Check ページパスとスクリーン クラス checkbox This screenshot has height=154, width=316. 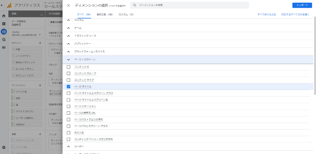[68, 126]
